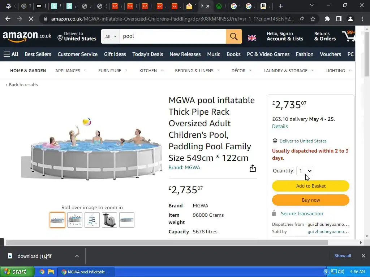
Task: Open download (1).jfif options chevron
Action: [77, 256]
